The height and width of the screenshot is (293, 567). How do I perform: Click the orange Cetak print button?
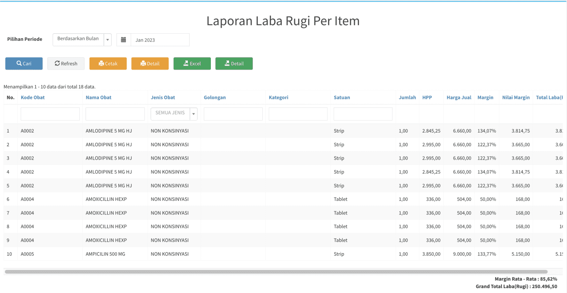(108, 63)
